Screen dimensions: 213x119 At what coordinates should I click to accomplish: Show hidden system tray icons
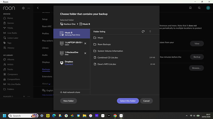pyautogui.click(x=187, y=116)
